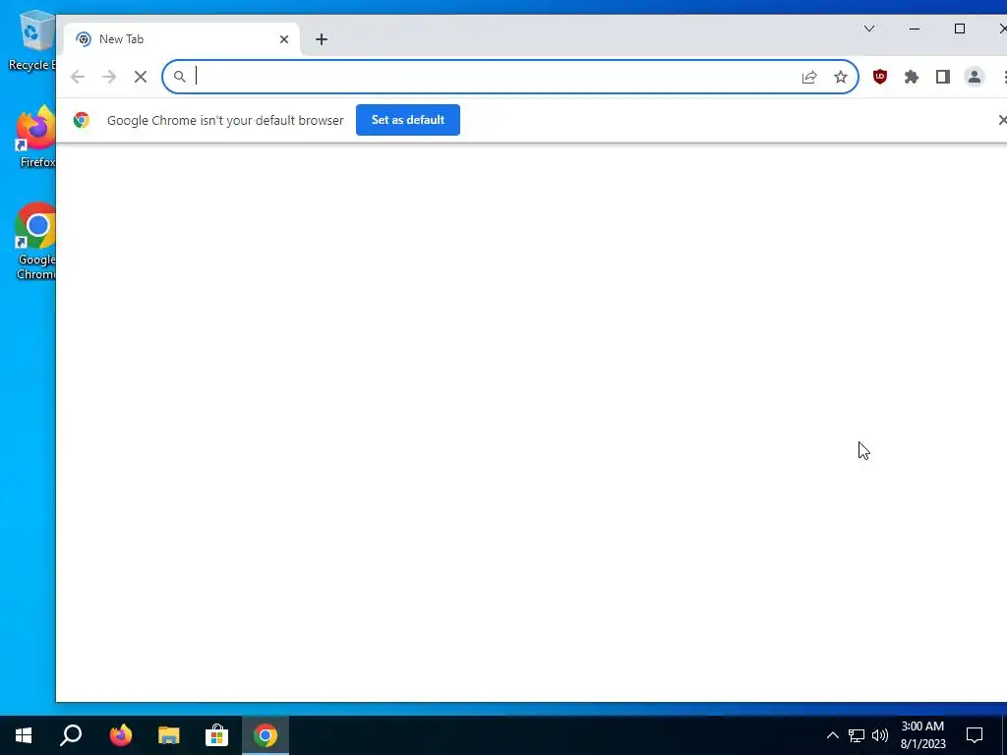1007x755 pixels.
Task: Select the Firefox desktop shortcut
Action: 36,137
